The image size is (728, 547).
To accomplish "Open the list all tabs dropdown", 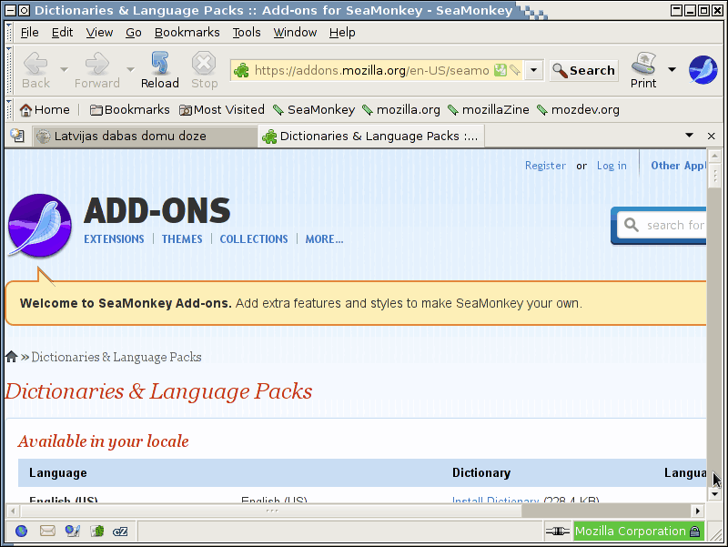I will 690,136.
